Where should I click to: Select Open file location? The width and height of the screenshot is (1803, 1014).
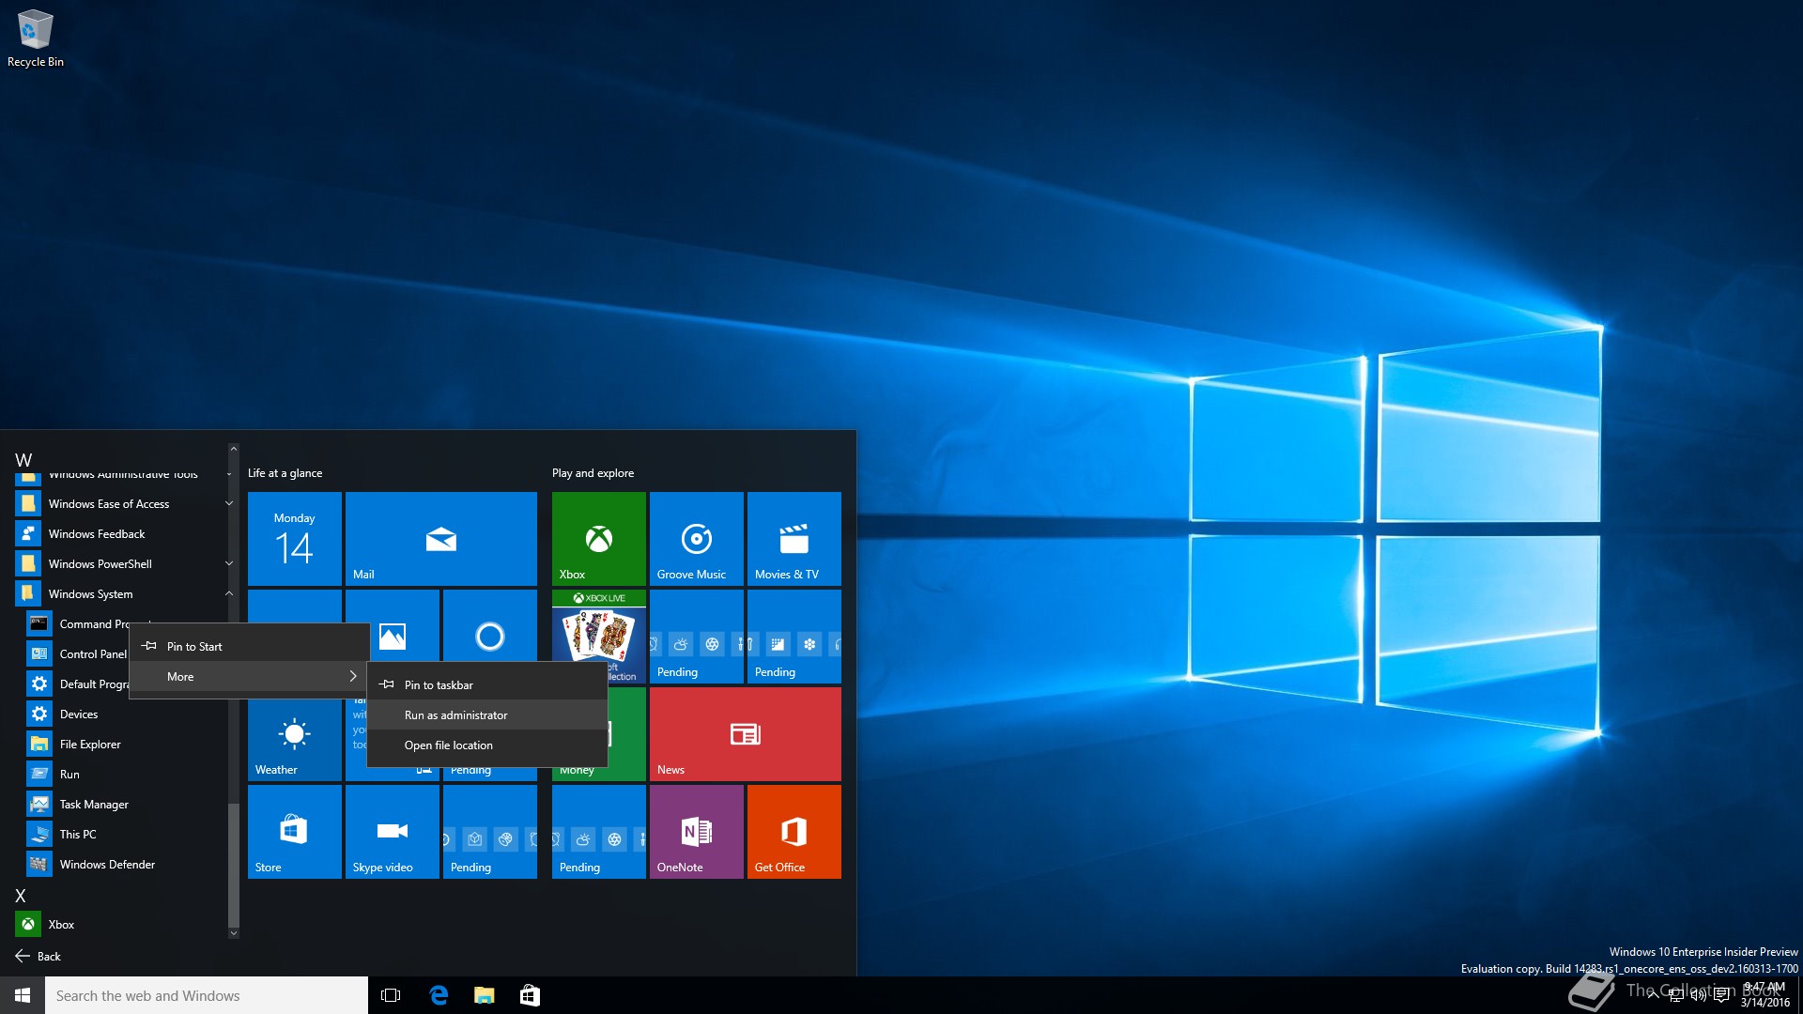[449, 745]
